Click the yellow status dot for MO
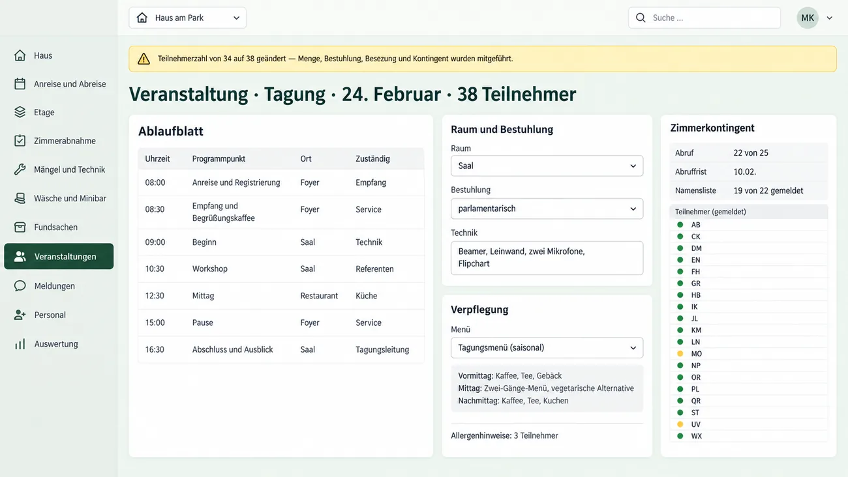 pos(680,354)
